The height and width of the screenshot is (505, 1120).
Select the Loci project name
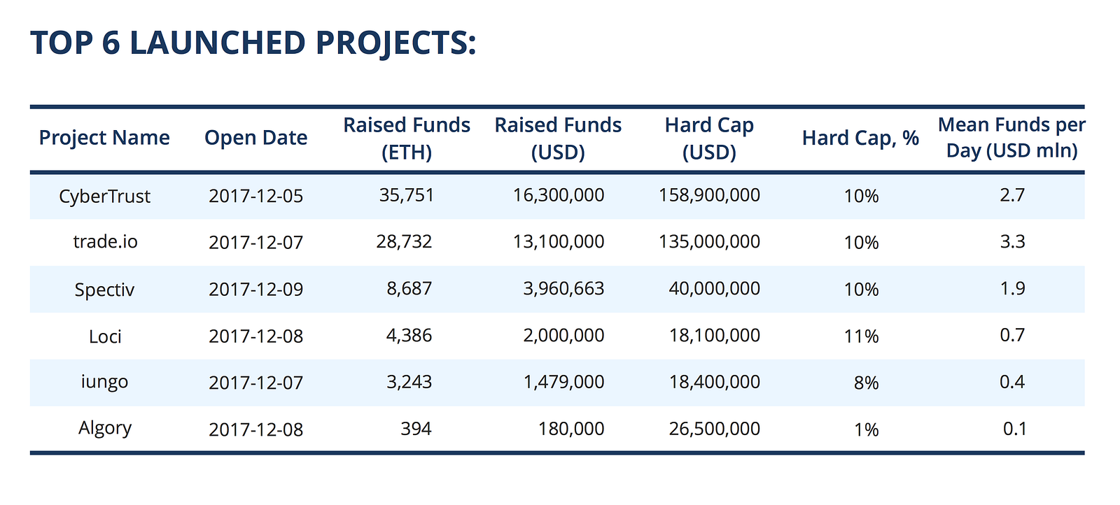(x=105, y=336)
